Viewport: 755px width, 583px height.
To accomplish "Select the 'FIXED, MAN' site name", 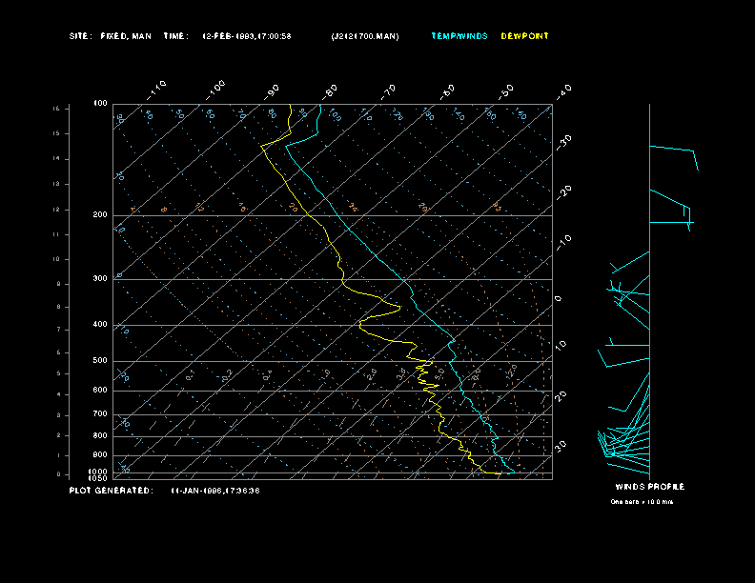I will pyautogui.click(x=126, y=36).
